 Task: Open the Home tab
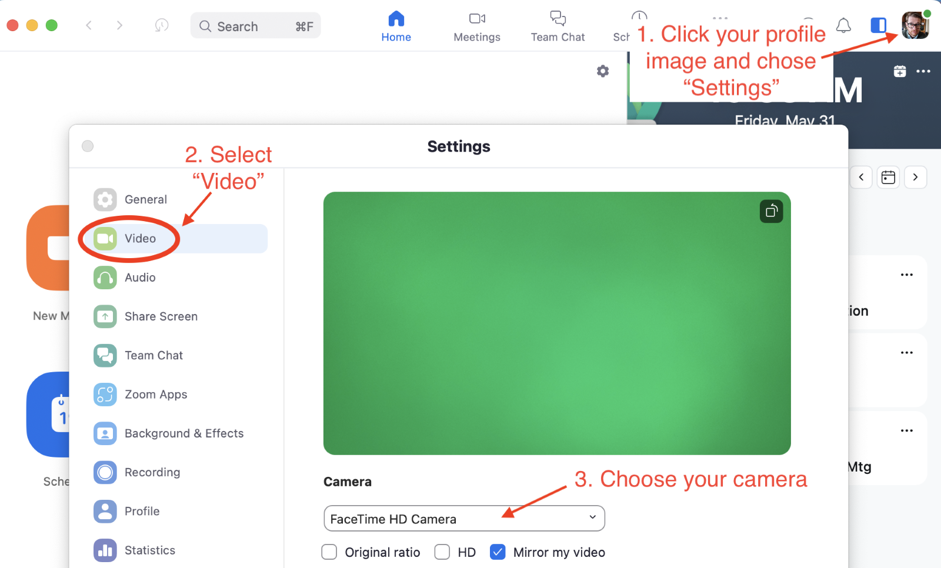[396, 26]
